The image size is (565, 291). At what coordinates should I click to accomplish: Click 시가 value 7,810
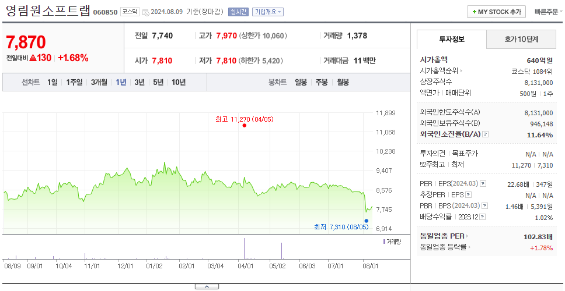click(162, 61)
